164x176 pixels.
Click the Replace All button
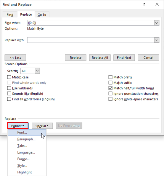point(100,58)
